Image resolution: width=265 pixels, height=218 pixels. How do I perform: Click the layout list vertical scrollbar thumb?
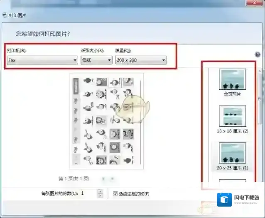pos(260,99)
